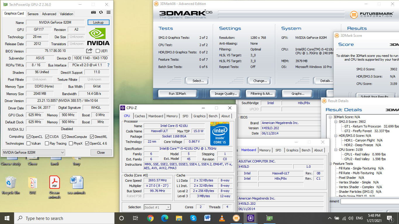Toggle OpenCL checkbox

coord(28,136)
